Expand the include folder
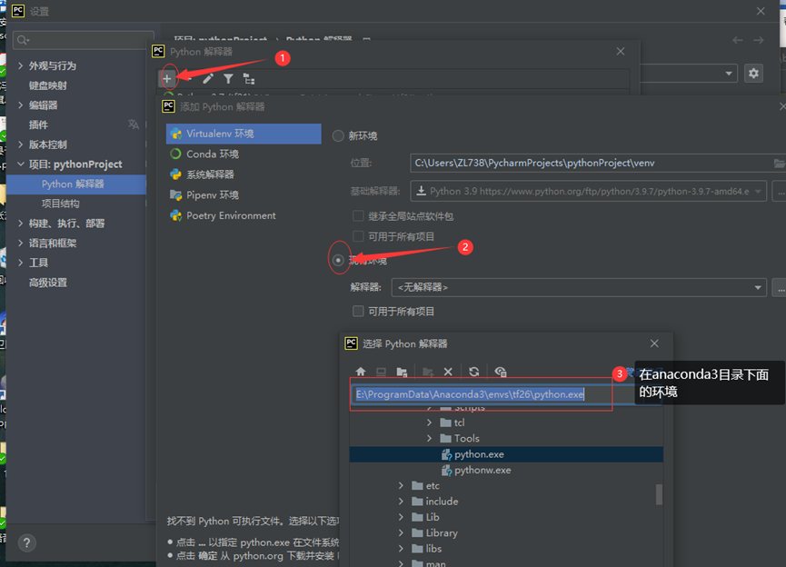 401,502
